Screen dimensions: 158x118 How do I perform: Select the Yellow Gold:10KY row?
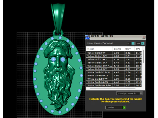click(114, 56)
